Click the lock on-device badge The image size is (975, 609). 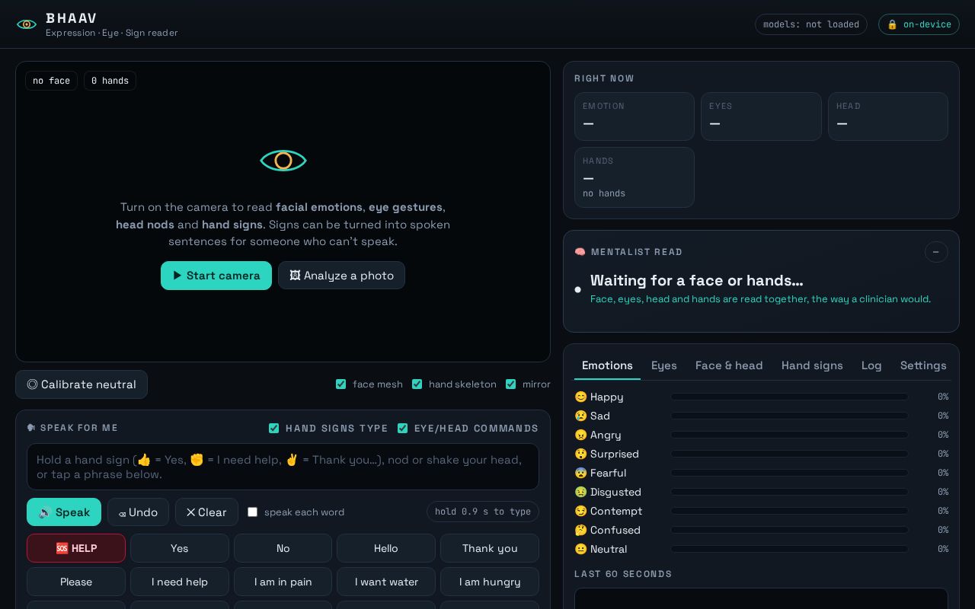[919, 24]
